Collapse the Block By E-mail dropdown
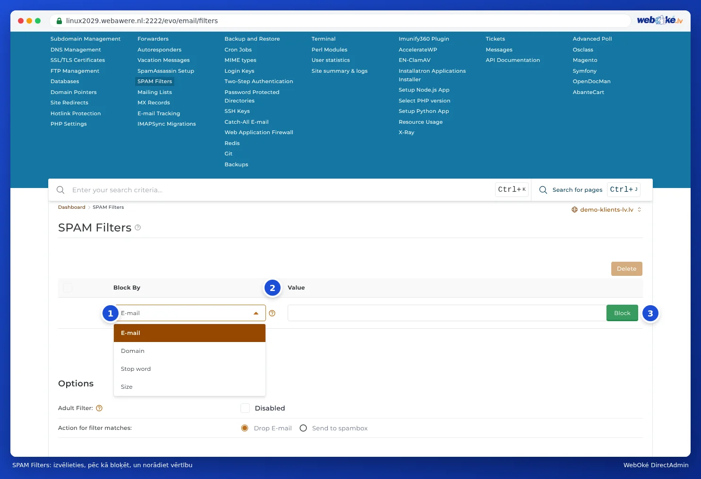The height and width of the screenshot is (479, 701). (190, 313)
